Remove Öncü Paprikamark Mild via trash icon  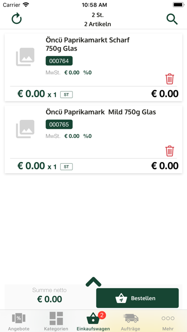pyautogui.click(x=170, y=151)
